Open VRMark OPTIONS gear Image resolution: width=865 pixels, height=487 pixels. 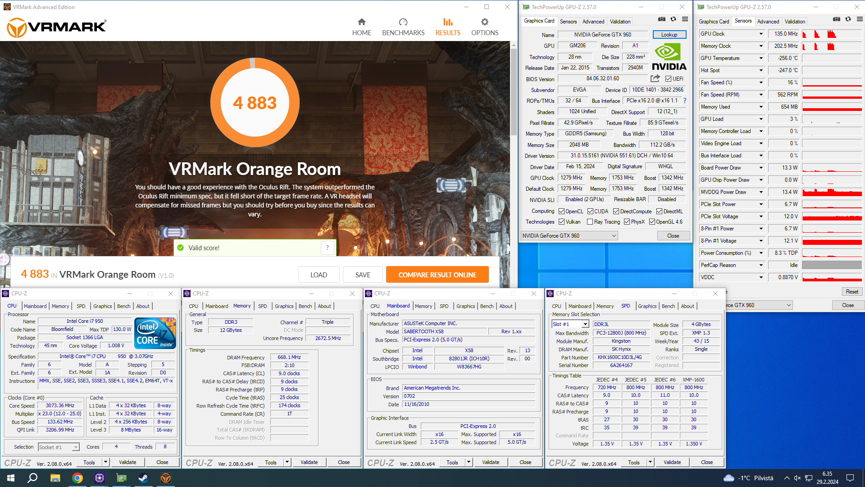point(485,27)
